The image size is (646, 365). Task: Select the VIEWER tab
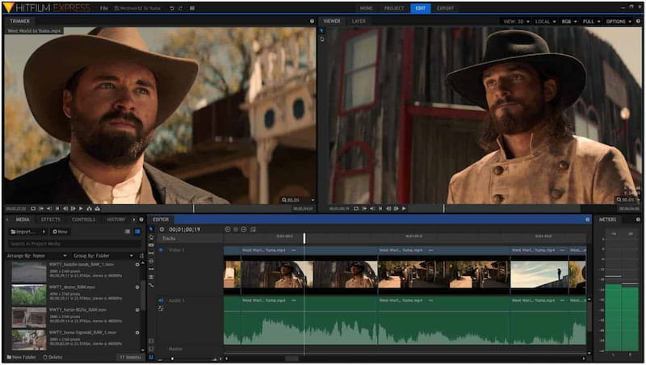point(332,21)
